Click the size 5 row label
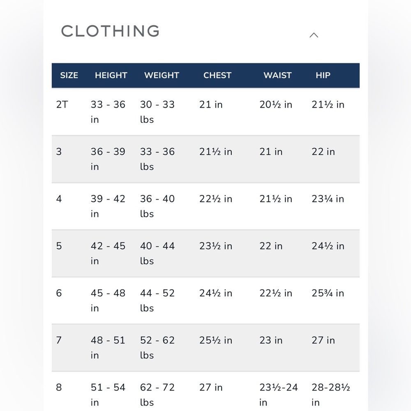The height and width of the screenshot is (411, 411). (59, 246)
